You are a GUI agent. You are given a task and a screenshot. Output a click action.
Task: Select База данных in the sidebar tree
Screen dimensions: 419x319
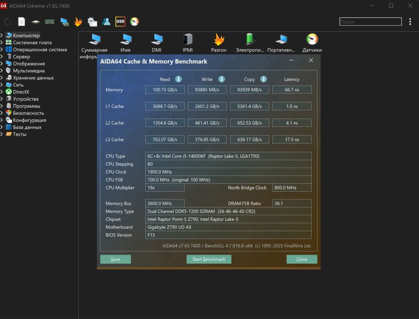click(27, 127)
